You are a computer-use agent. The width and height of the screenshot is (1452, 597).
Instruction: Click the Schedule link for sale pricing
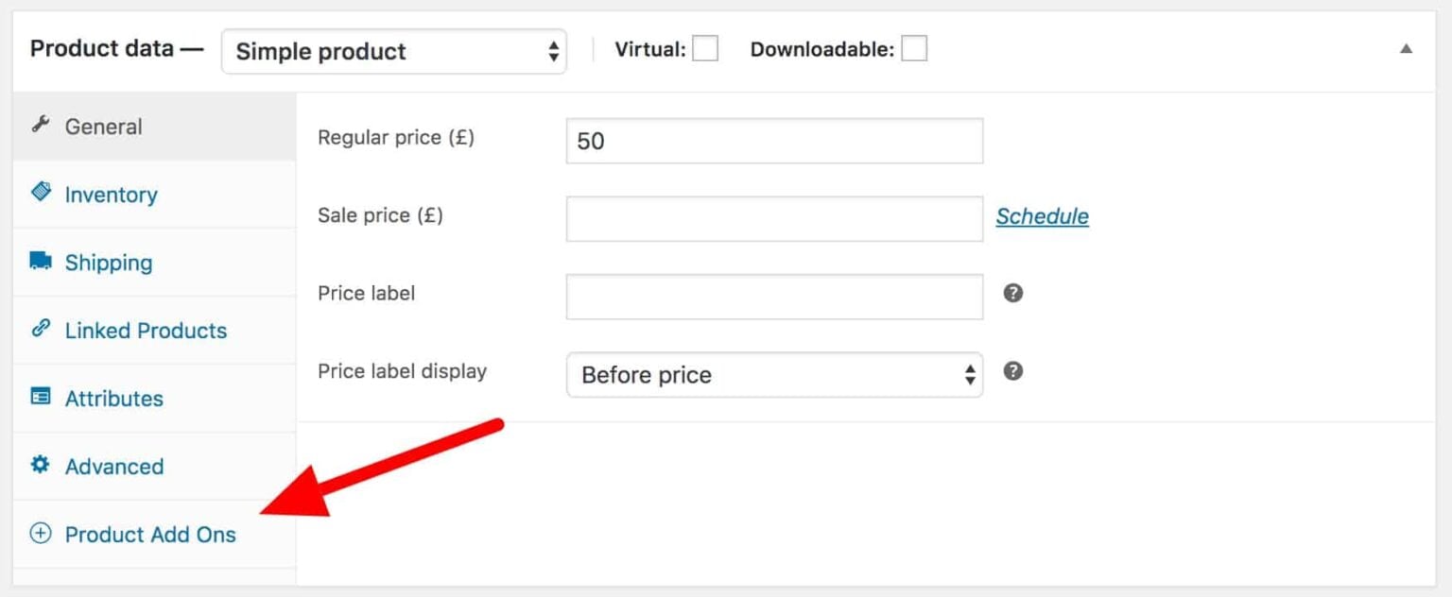pos(1042,216)
